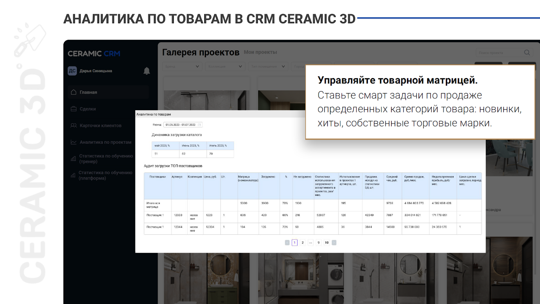The width and height of the screenshot is (540, 304).
Task: Click the Период date range field
Action: coord(183,125)
